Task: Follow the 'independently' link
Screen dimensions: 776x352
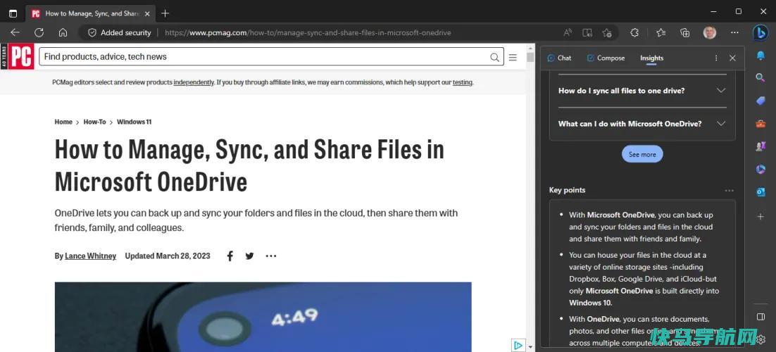Action: (194, 82)
